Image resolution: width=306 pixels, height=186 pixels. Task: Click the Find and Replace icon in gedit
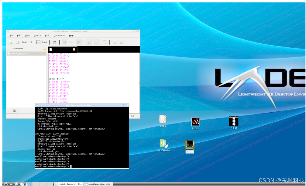pos(122,42)
